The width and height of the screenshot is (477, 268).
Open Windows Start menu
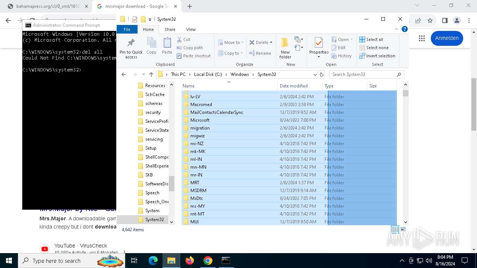tap(9, 261)
